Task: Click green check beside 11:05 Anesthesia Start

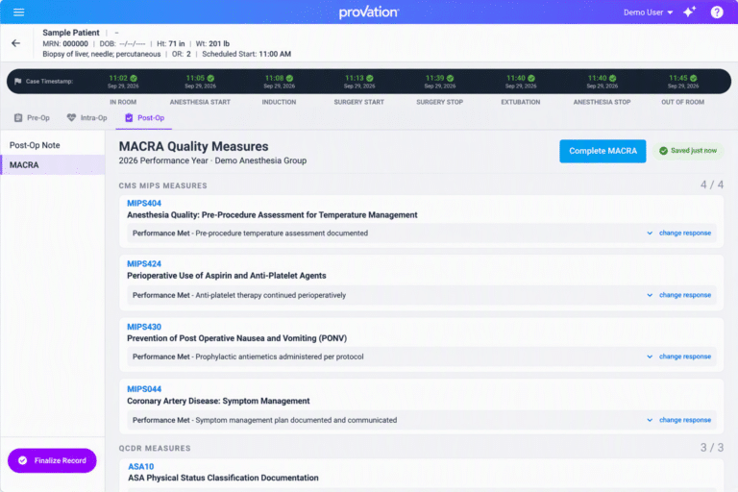Action: tap(210, 78)
